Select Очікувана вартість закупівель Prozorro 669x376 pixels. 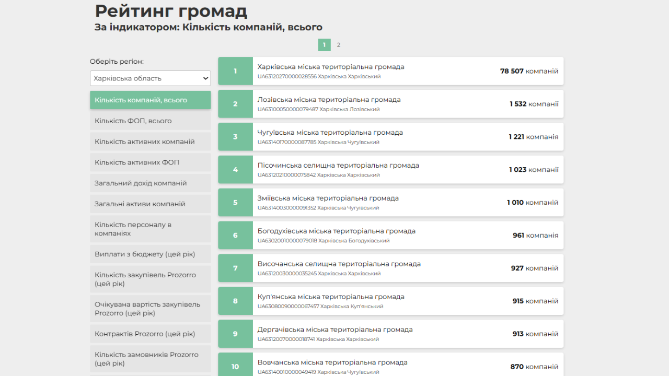click(150, 309)
